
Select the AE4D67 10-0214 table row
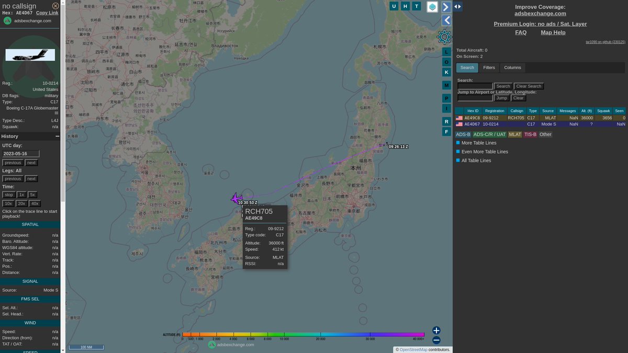click(x=541, y=124)
